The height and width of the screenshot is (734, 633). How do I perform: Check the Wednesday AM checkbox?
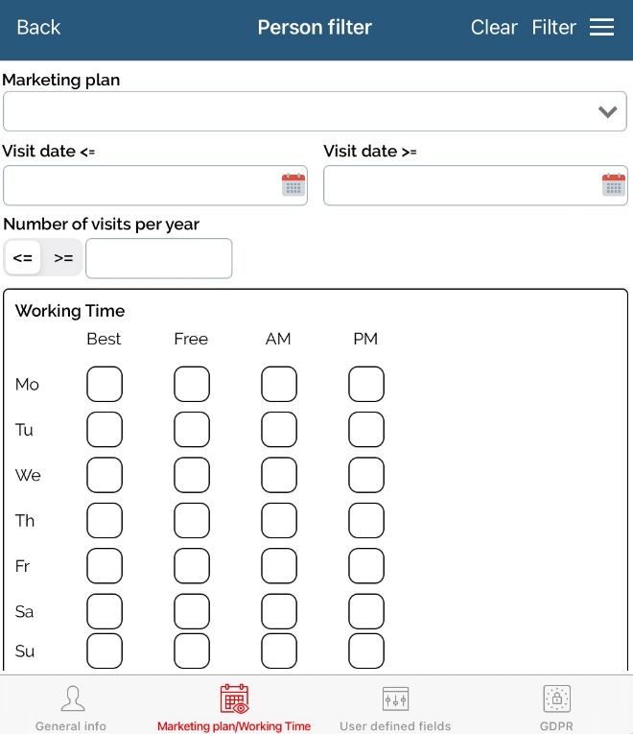tap(279, 476)
